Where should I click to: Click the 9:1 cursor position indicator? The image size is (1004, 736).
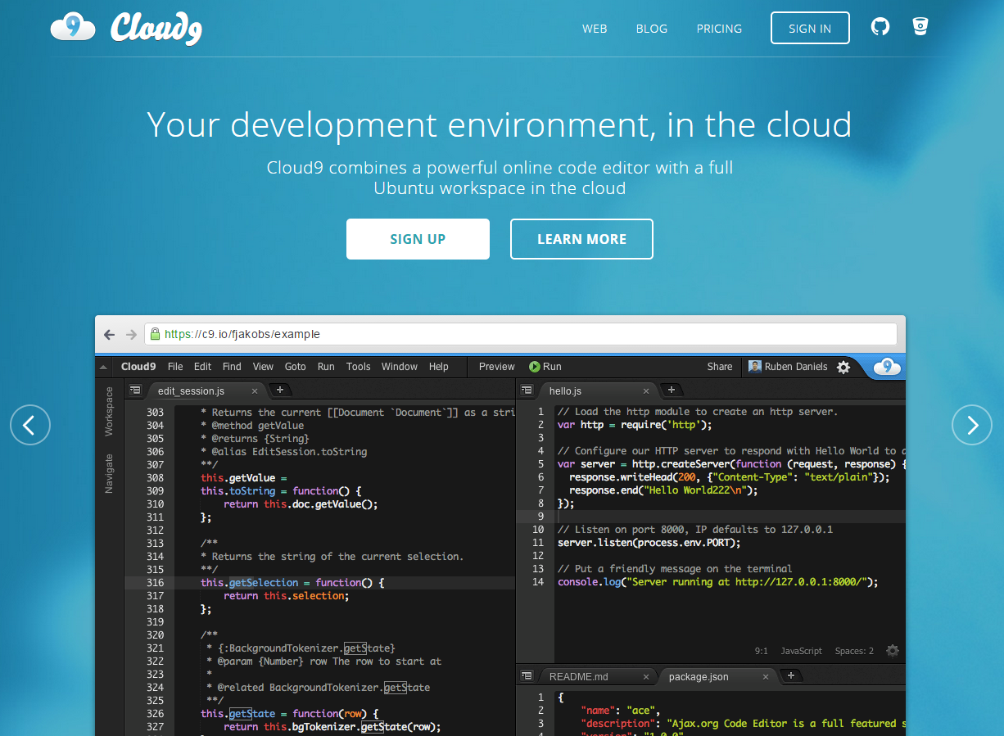point(761,651)
